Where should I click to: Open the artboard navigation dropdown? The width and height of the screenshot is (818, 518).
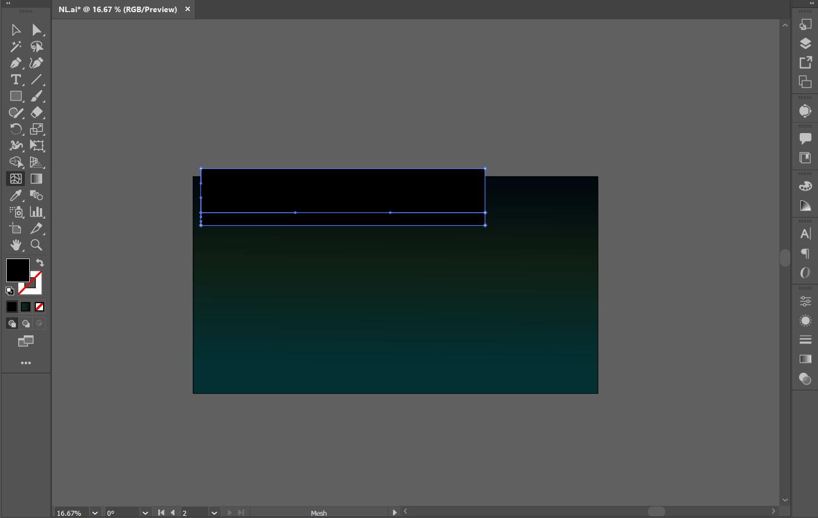tap(214, 512)
